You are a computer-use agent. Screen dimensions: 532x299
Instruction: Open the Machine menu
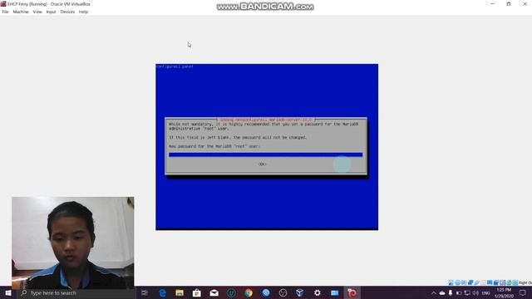[x=21, y=12]
